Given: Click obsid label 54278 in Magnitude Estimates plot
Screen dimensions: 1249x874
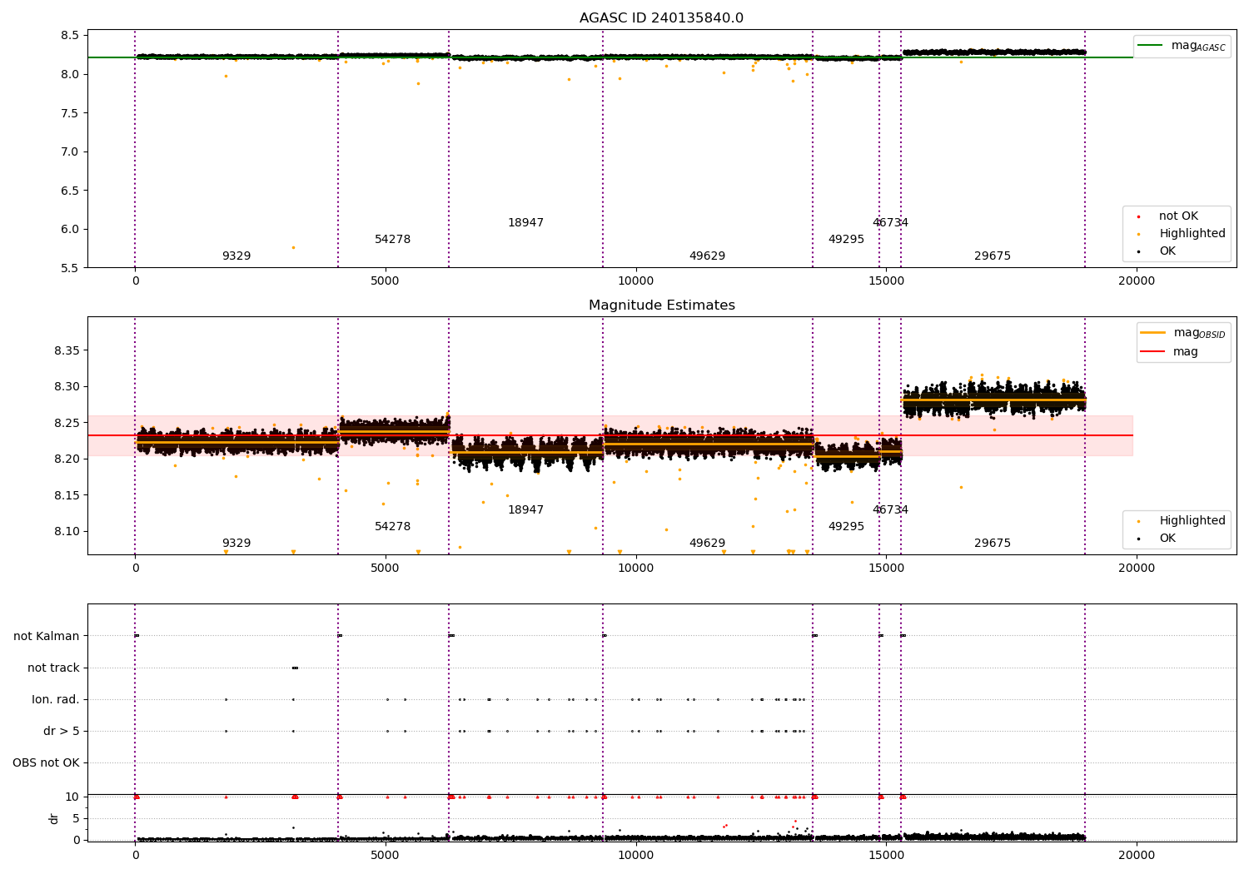Looking at the screenshot, I should (x=392, y=527).
